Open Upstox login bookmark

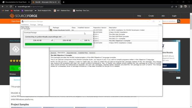[x=27, y=10]
